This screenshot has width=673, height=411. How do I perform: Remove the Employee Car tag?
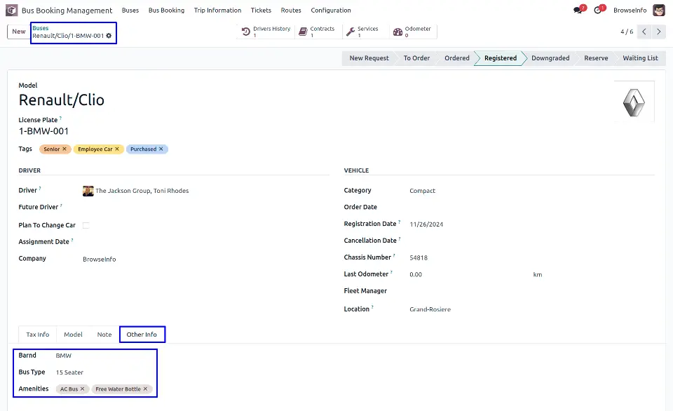pyautogui.click(x=117, y=149)
